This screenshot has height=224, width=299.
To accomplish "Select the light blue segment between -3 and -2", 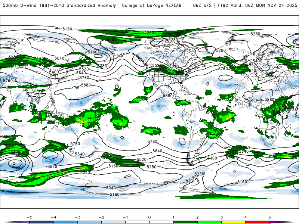I will (89, 222).
